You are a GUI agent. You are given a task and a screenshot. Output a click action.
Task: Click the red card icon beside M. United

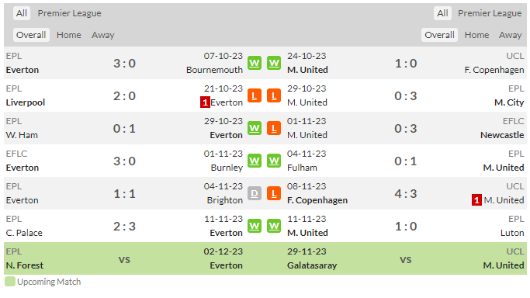pos(476,200)
